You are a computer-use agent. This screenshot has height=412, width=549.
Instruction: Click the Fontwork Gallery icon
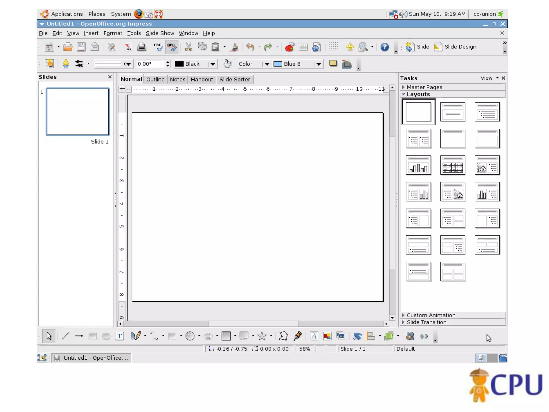(x=314, y=336)
